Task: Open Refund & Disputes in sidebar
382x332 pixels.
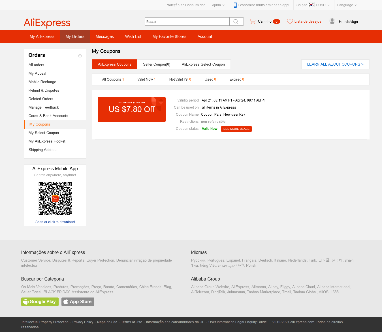Action: point(44,90)
